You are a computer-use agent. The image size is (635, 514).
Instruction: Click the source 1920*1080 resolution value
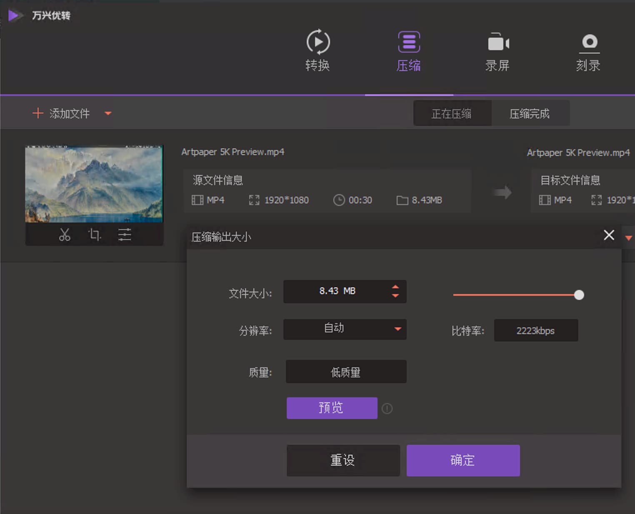pyautogui.click(x=287, y=200)
